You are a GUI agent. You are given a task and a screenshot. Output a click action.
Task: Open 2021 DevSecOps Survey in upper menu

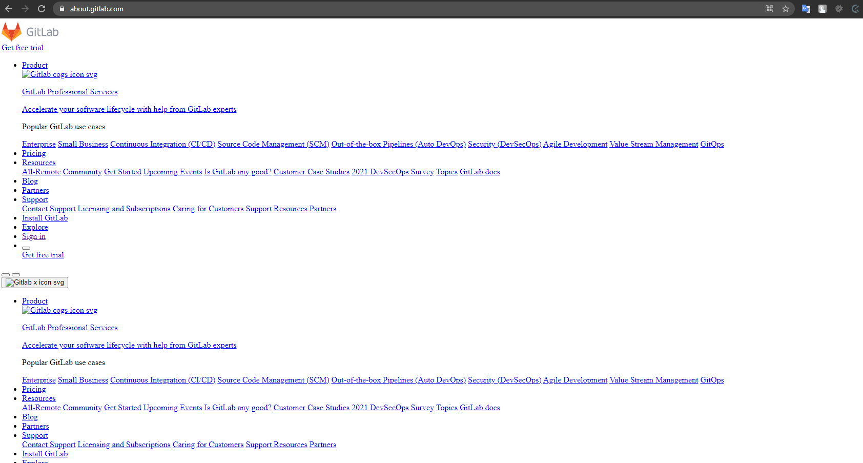(x=393, y=172)
